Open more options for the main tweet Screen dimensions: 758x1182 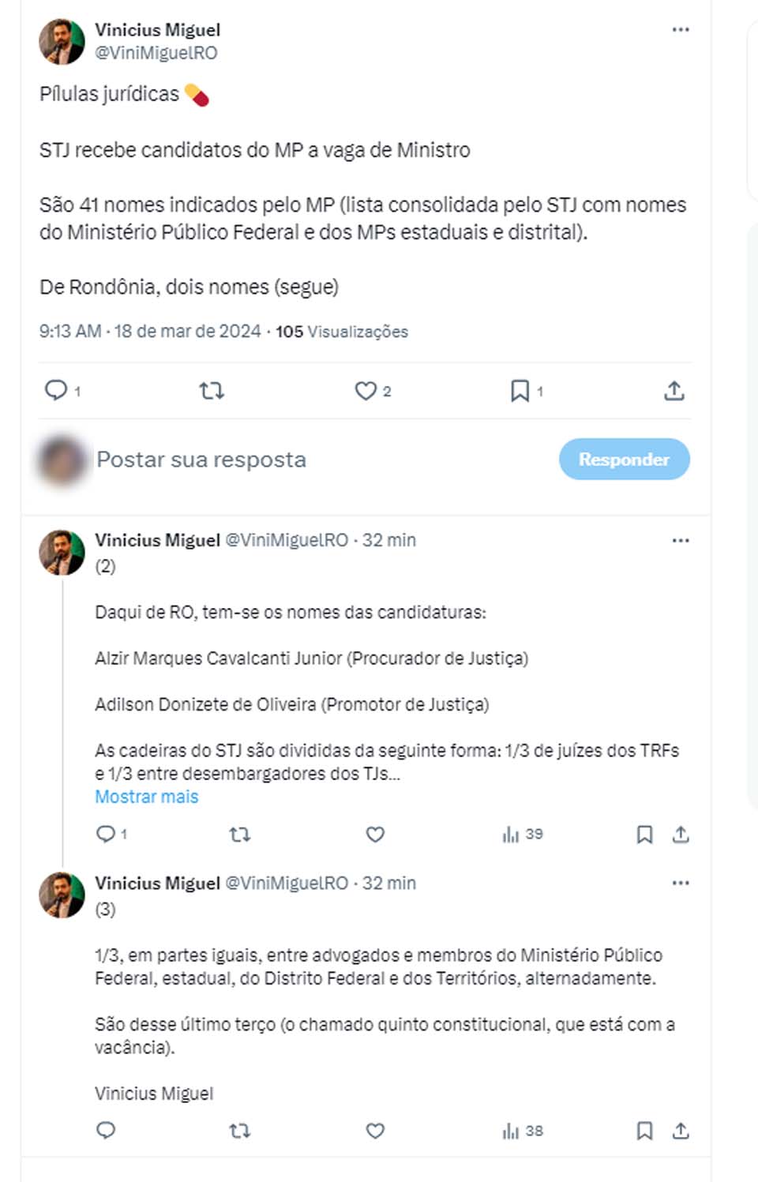point(681,30)
